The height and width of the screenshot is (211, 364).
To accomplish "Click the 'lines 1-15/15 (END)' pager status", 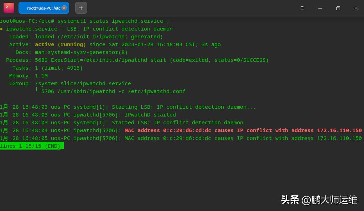I will [x=31, y=146].
